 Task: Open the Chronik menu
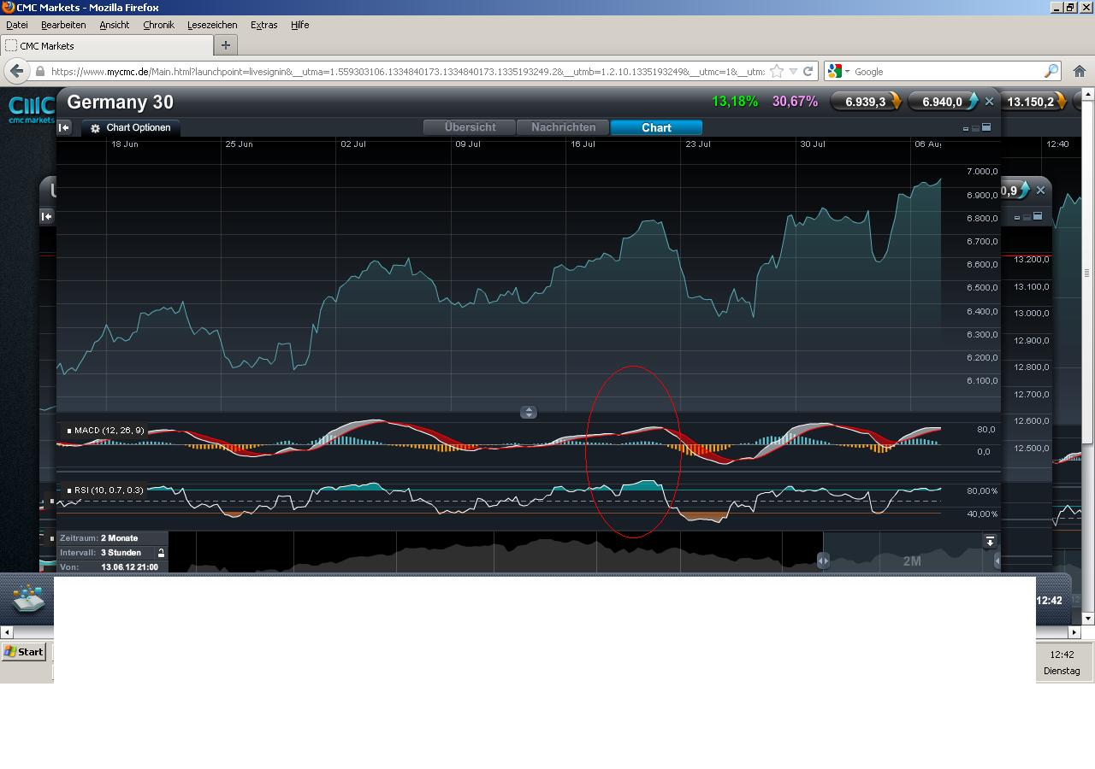point(158,25)
